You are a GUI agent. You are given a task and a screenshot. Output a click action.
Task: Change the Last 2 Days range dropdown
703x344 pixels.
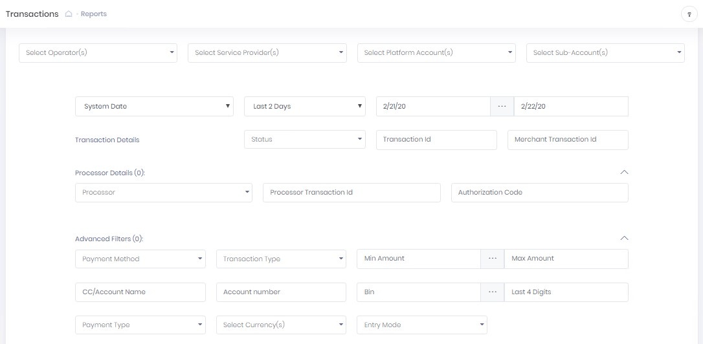(305, 107)
